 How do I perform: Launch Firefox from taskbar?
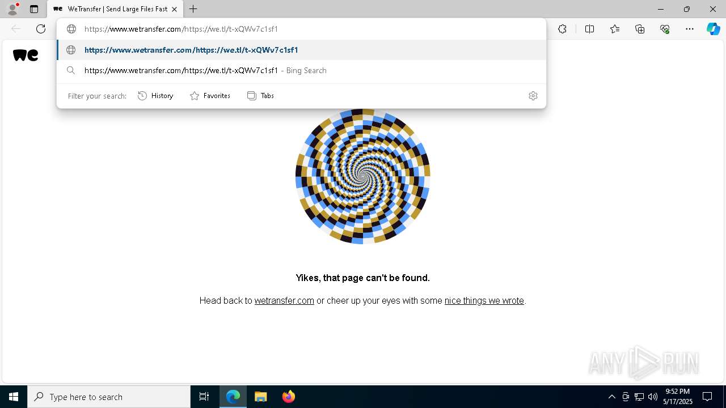click(x=288, y=397)
